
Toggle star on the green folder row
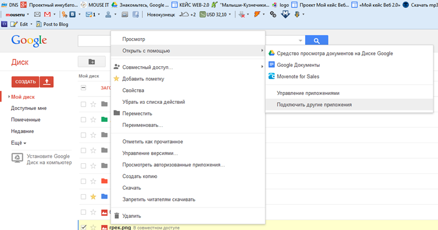(93, 119)
